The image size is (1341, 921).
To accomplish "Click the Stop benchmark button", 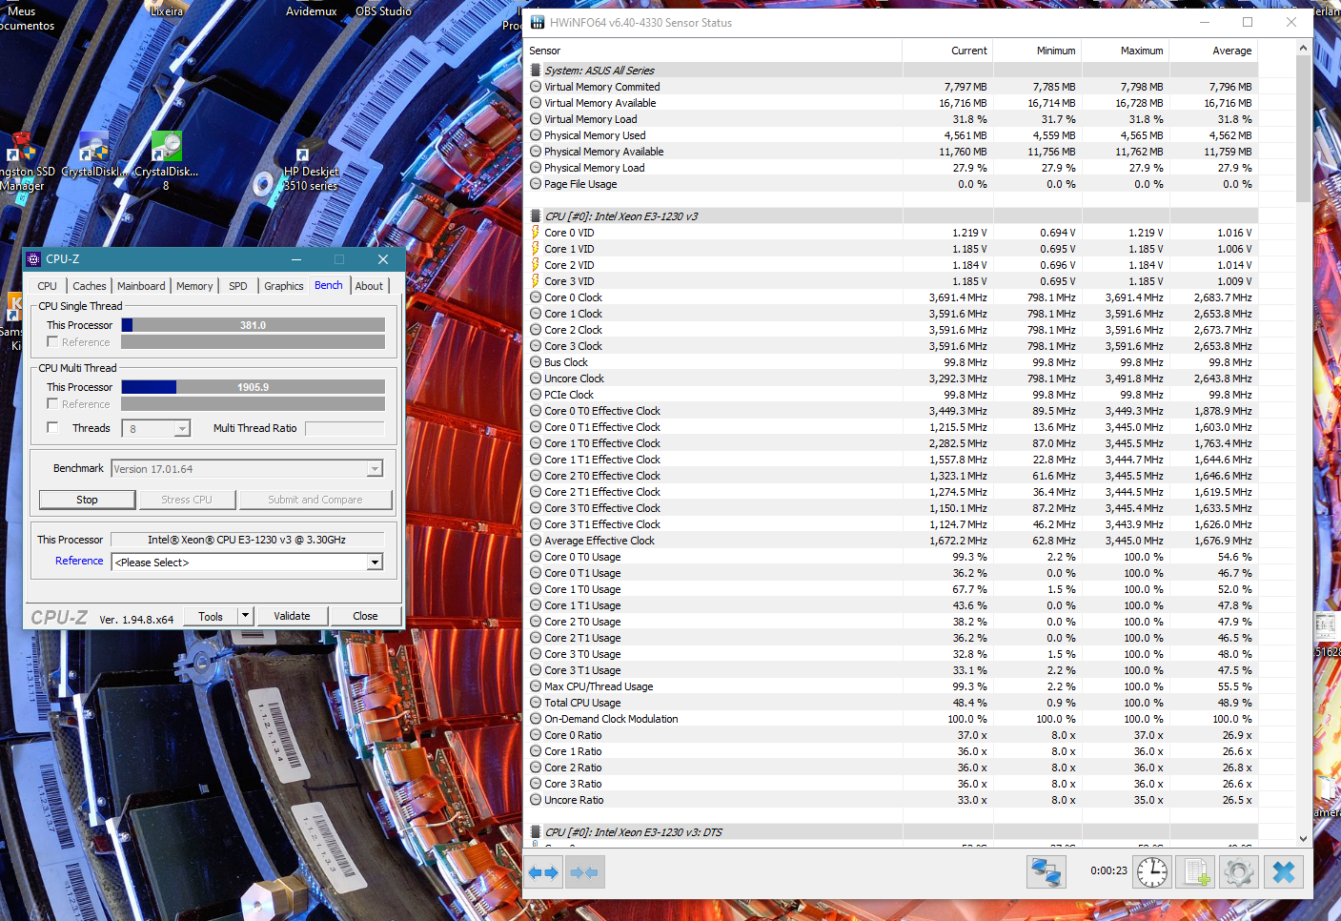I will (x=87, y=500).
